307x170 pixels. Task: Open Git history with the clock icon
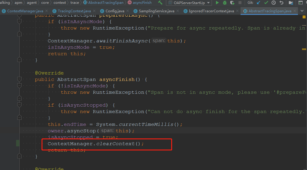click(274, 3)
